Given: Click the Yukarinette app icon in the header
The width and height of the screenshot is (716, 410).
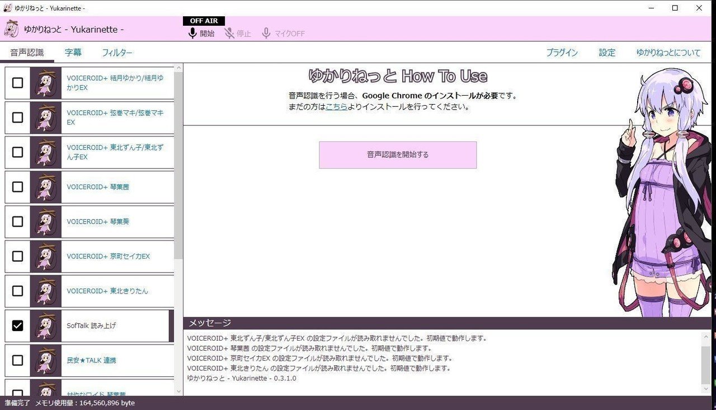Looking at the screenshot, I should [x=11, y=29].
